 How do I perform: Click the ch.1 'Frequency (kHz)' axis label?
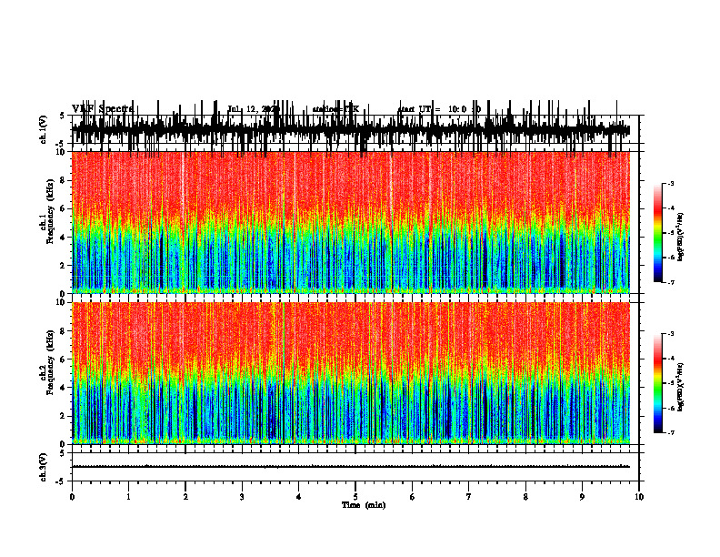pyautogui.click(x=50, y=212)
